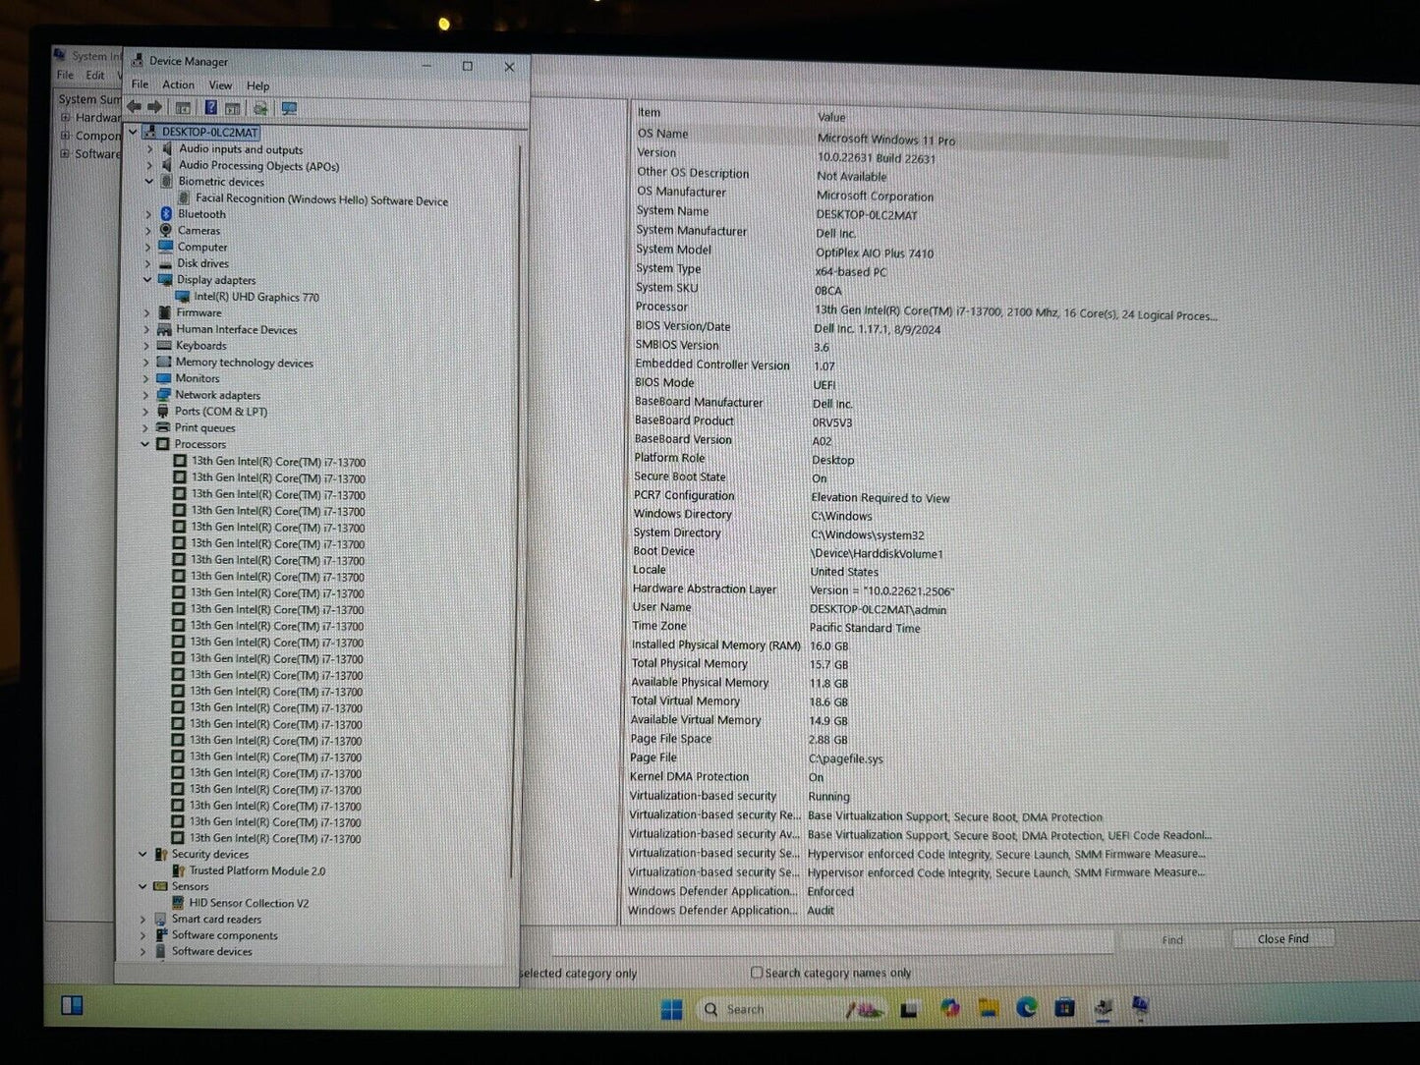
Task: Open the Widgets icon at taskbar left
Action: click(x=72, y=1005)
